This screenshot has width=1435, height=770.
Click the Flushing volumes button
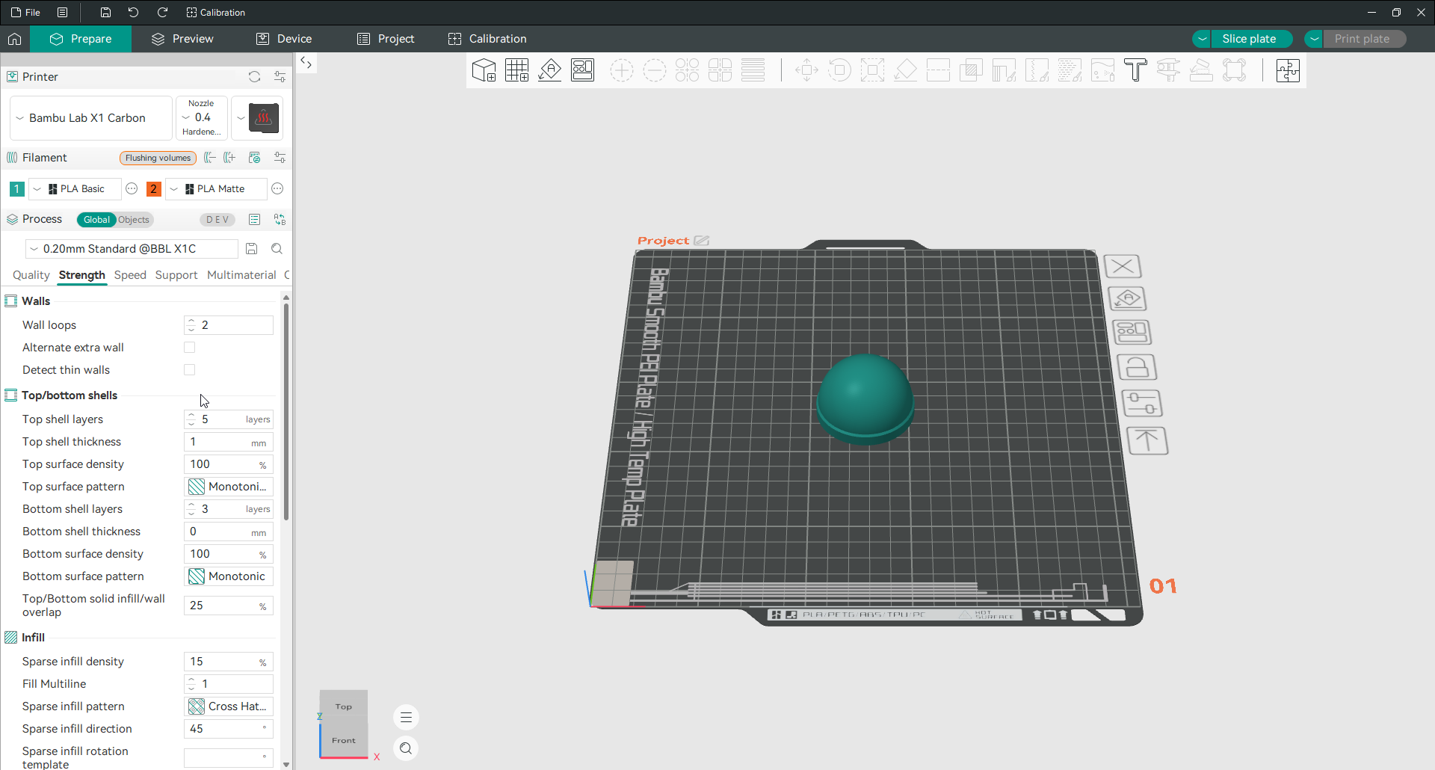[x=158, y=158]
